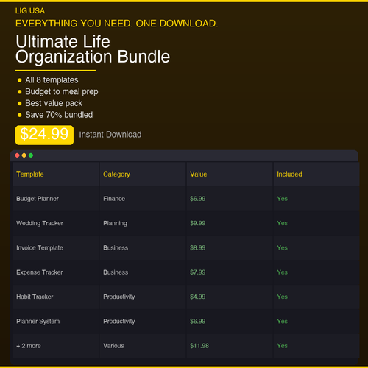Select the Budget Planner row name
Viewport: 368px width, 368px height.
pos(38,199)
